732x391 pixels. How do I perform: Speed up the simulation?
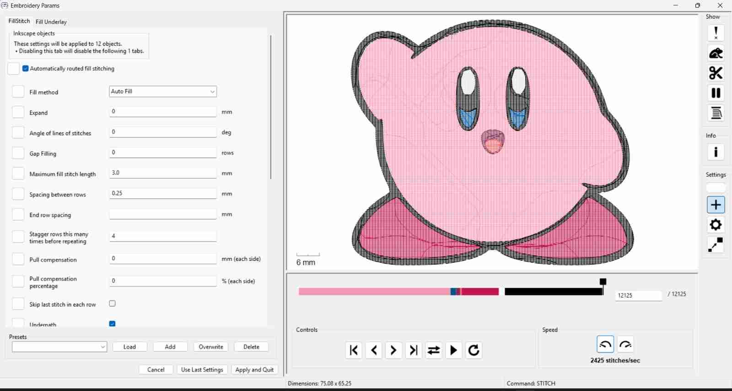point(625,344)
